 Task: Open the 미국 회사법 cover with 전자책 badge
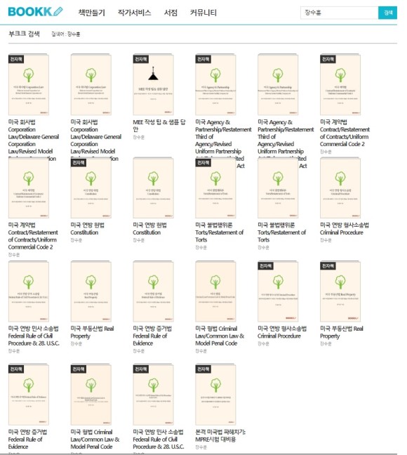29,84
